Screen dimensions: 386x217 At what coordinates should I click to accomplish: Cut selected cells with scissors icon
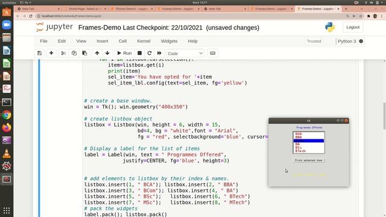click(x=63, y=53)
